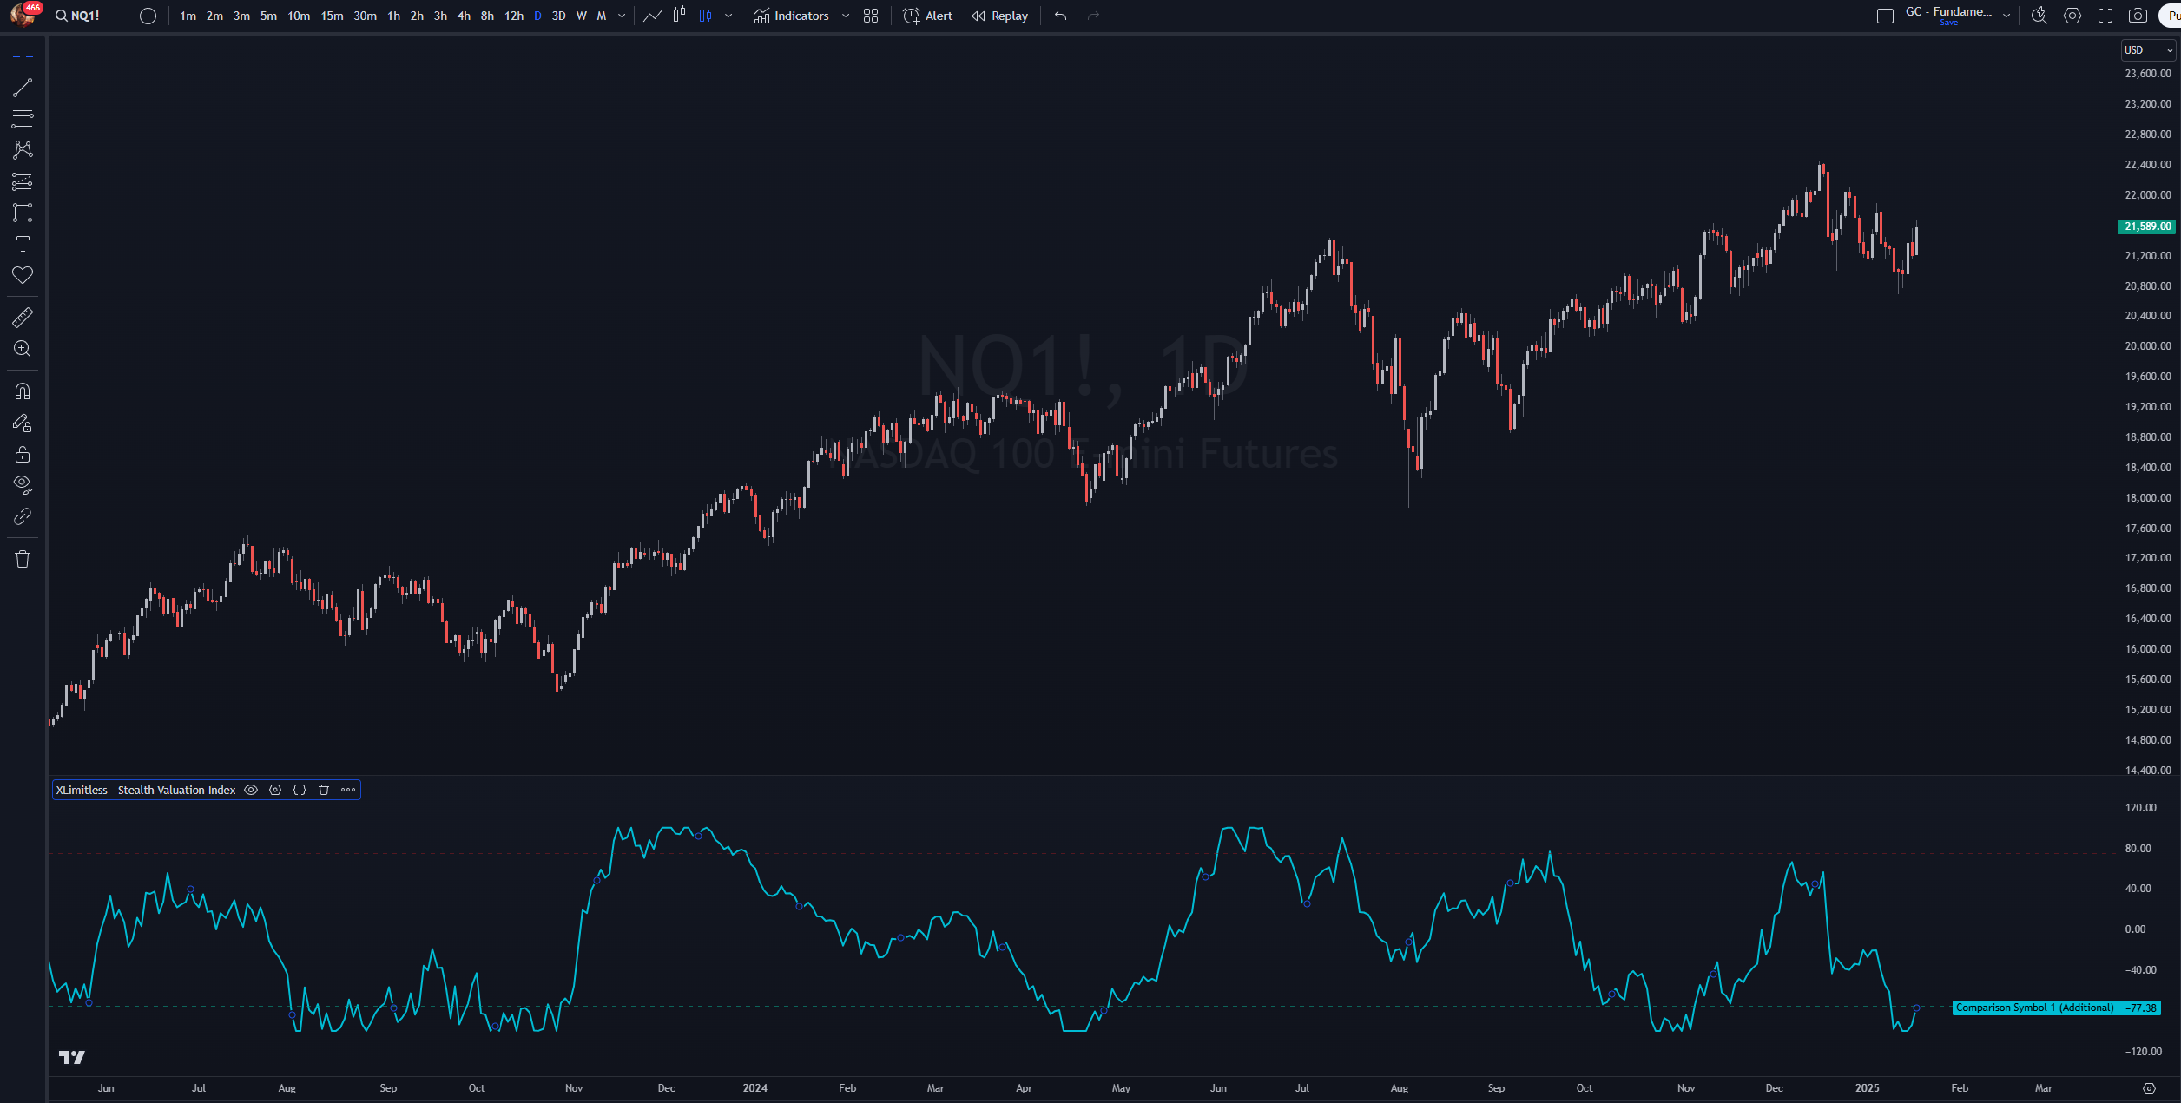Image resolution: width=2181 pixels, height=1103 pixels.
Task: Select the Fibonacci retracement tool
Action: coord(23,119)
